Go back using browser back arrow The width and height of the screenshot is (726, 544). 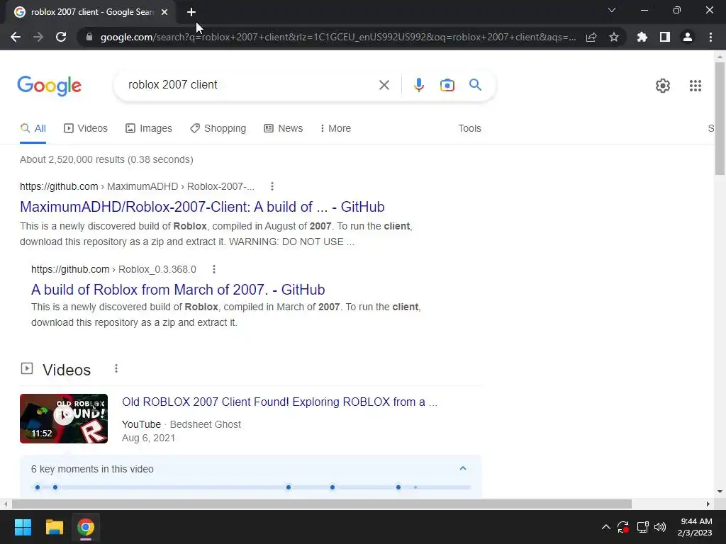[x=16, y=37]
